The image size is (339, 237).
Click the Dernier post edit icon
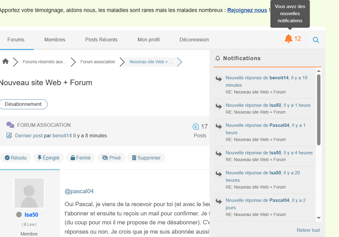coord(9,135)
